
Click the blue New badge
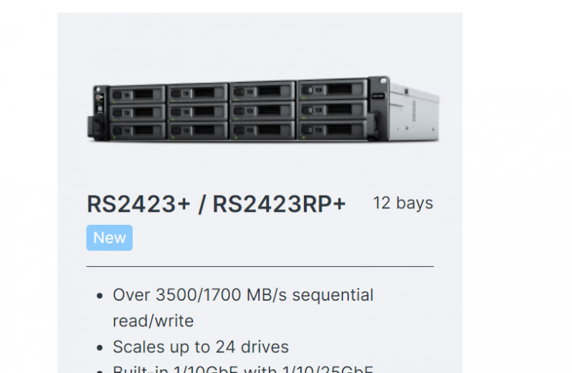(109, 238)
